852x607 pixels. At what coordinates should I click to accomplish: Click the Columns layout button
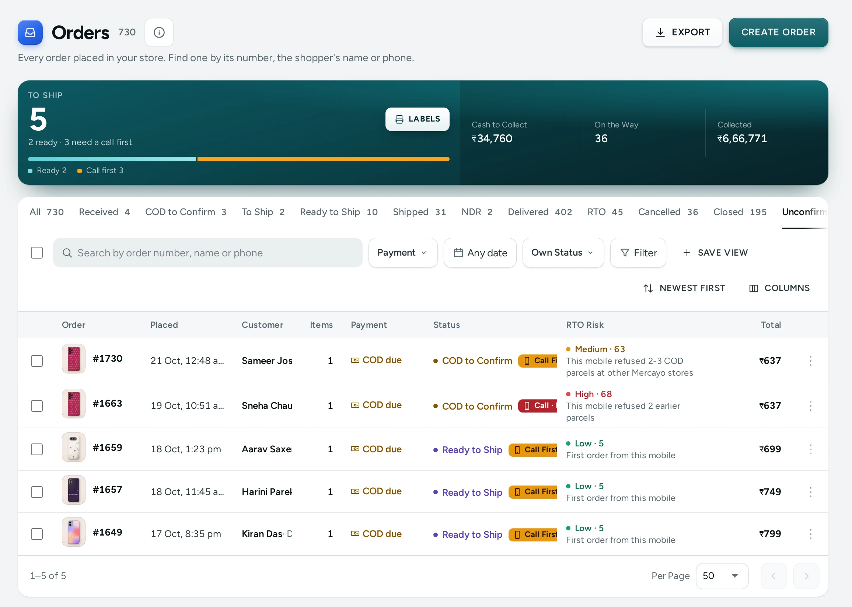(x=779, y=288)
